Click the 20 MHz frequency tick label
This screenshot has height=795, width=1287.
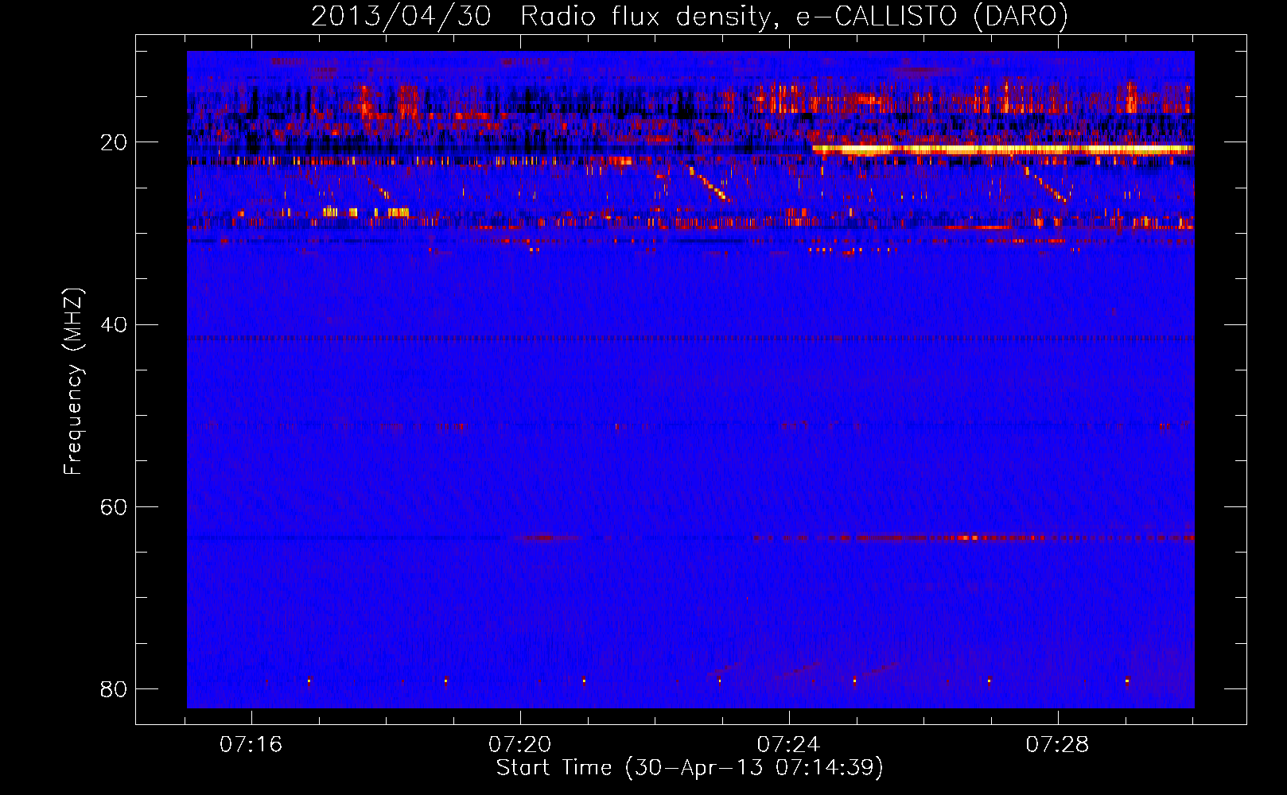pos(114,142)
